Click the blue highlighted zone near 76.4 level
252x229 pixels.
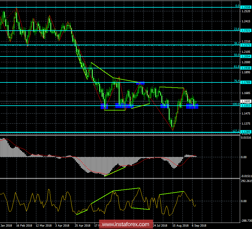click(x=140, y=83)
